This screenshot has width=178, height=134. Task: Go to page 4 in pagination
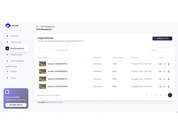[165, 95]
